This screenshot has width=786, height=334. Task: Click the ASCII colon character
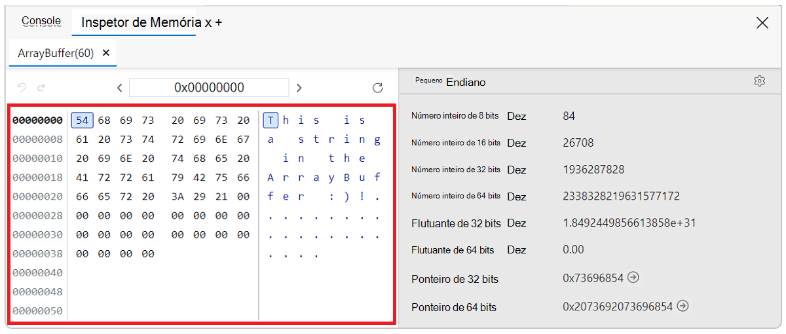coord(332,196)
